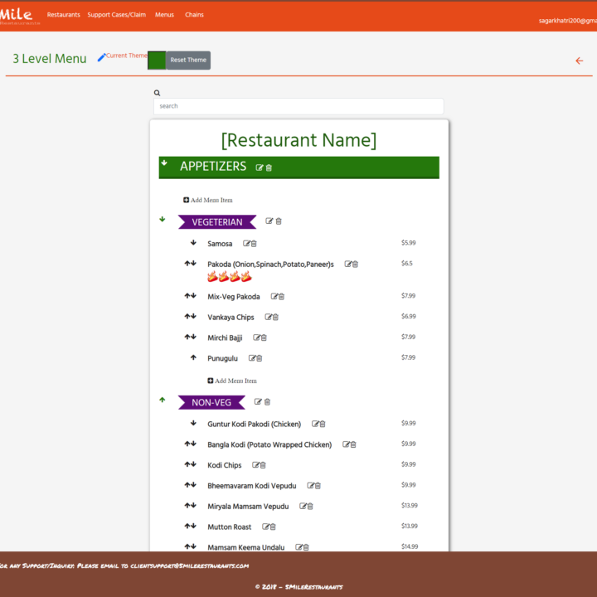Click the Reset Theme button
Viewport: 597px width, 597px height.
pos(188,61)
